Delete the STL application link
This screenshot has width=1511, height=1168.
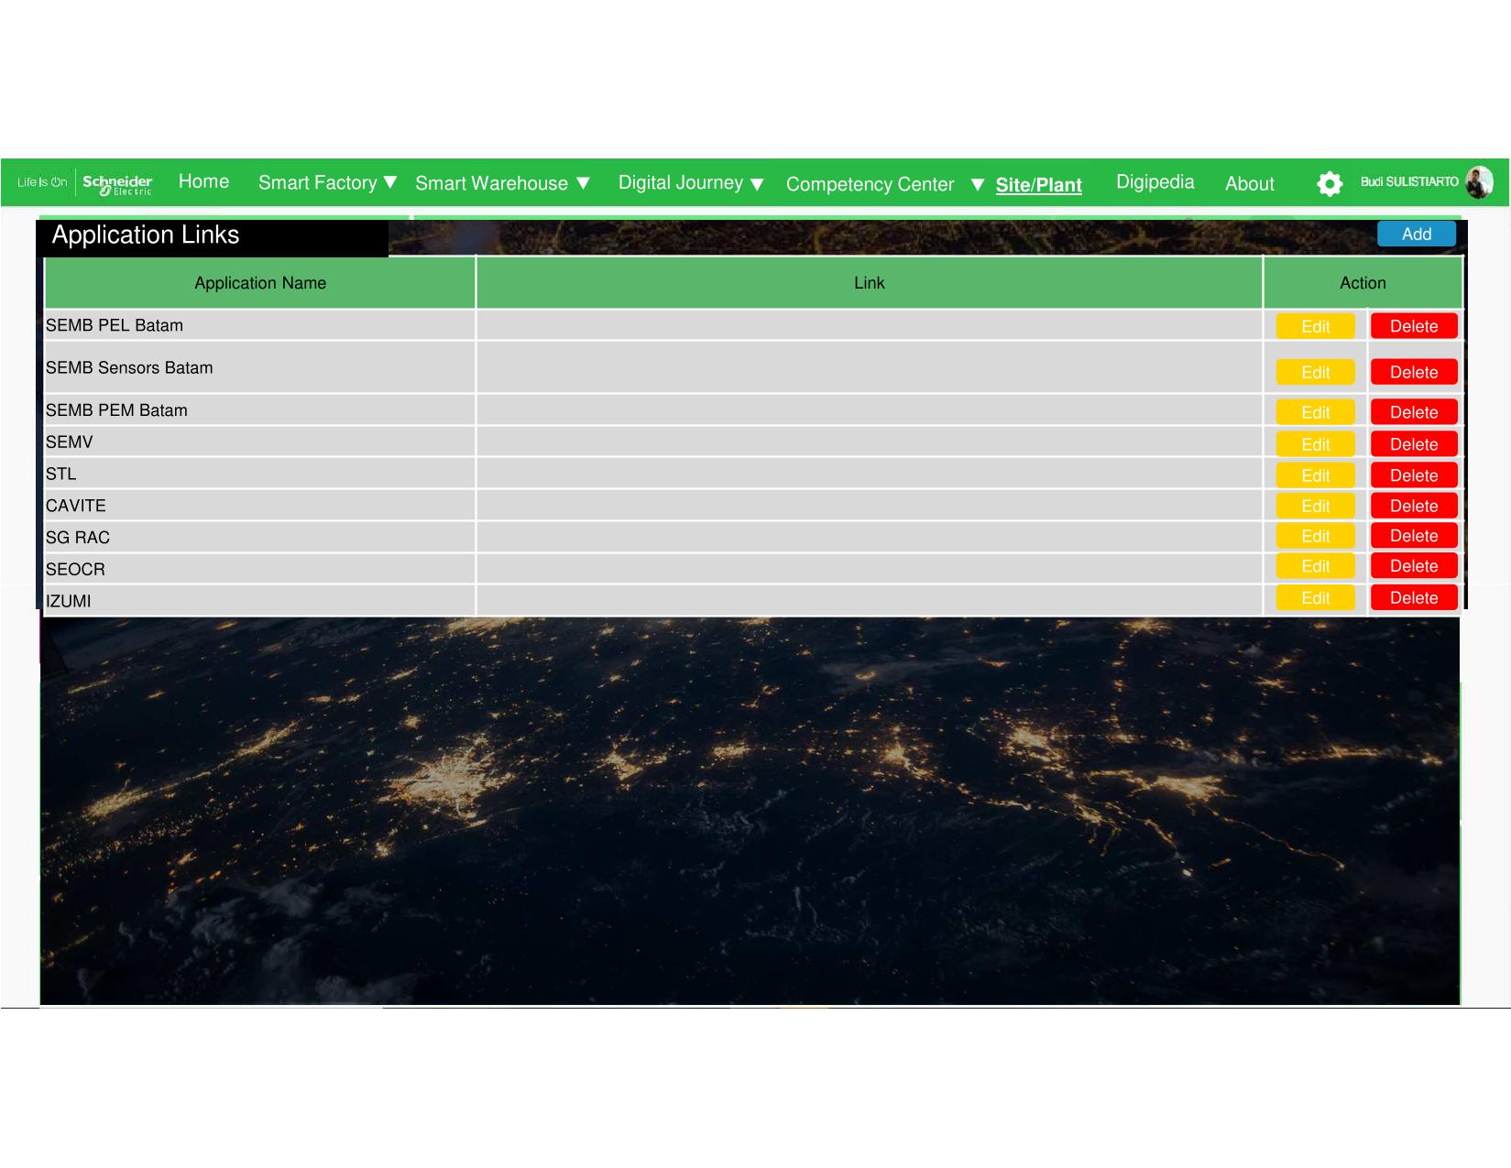click(1413, 475)
